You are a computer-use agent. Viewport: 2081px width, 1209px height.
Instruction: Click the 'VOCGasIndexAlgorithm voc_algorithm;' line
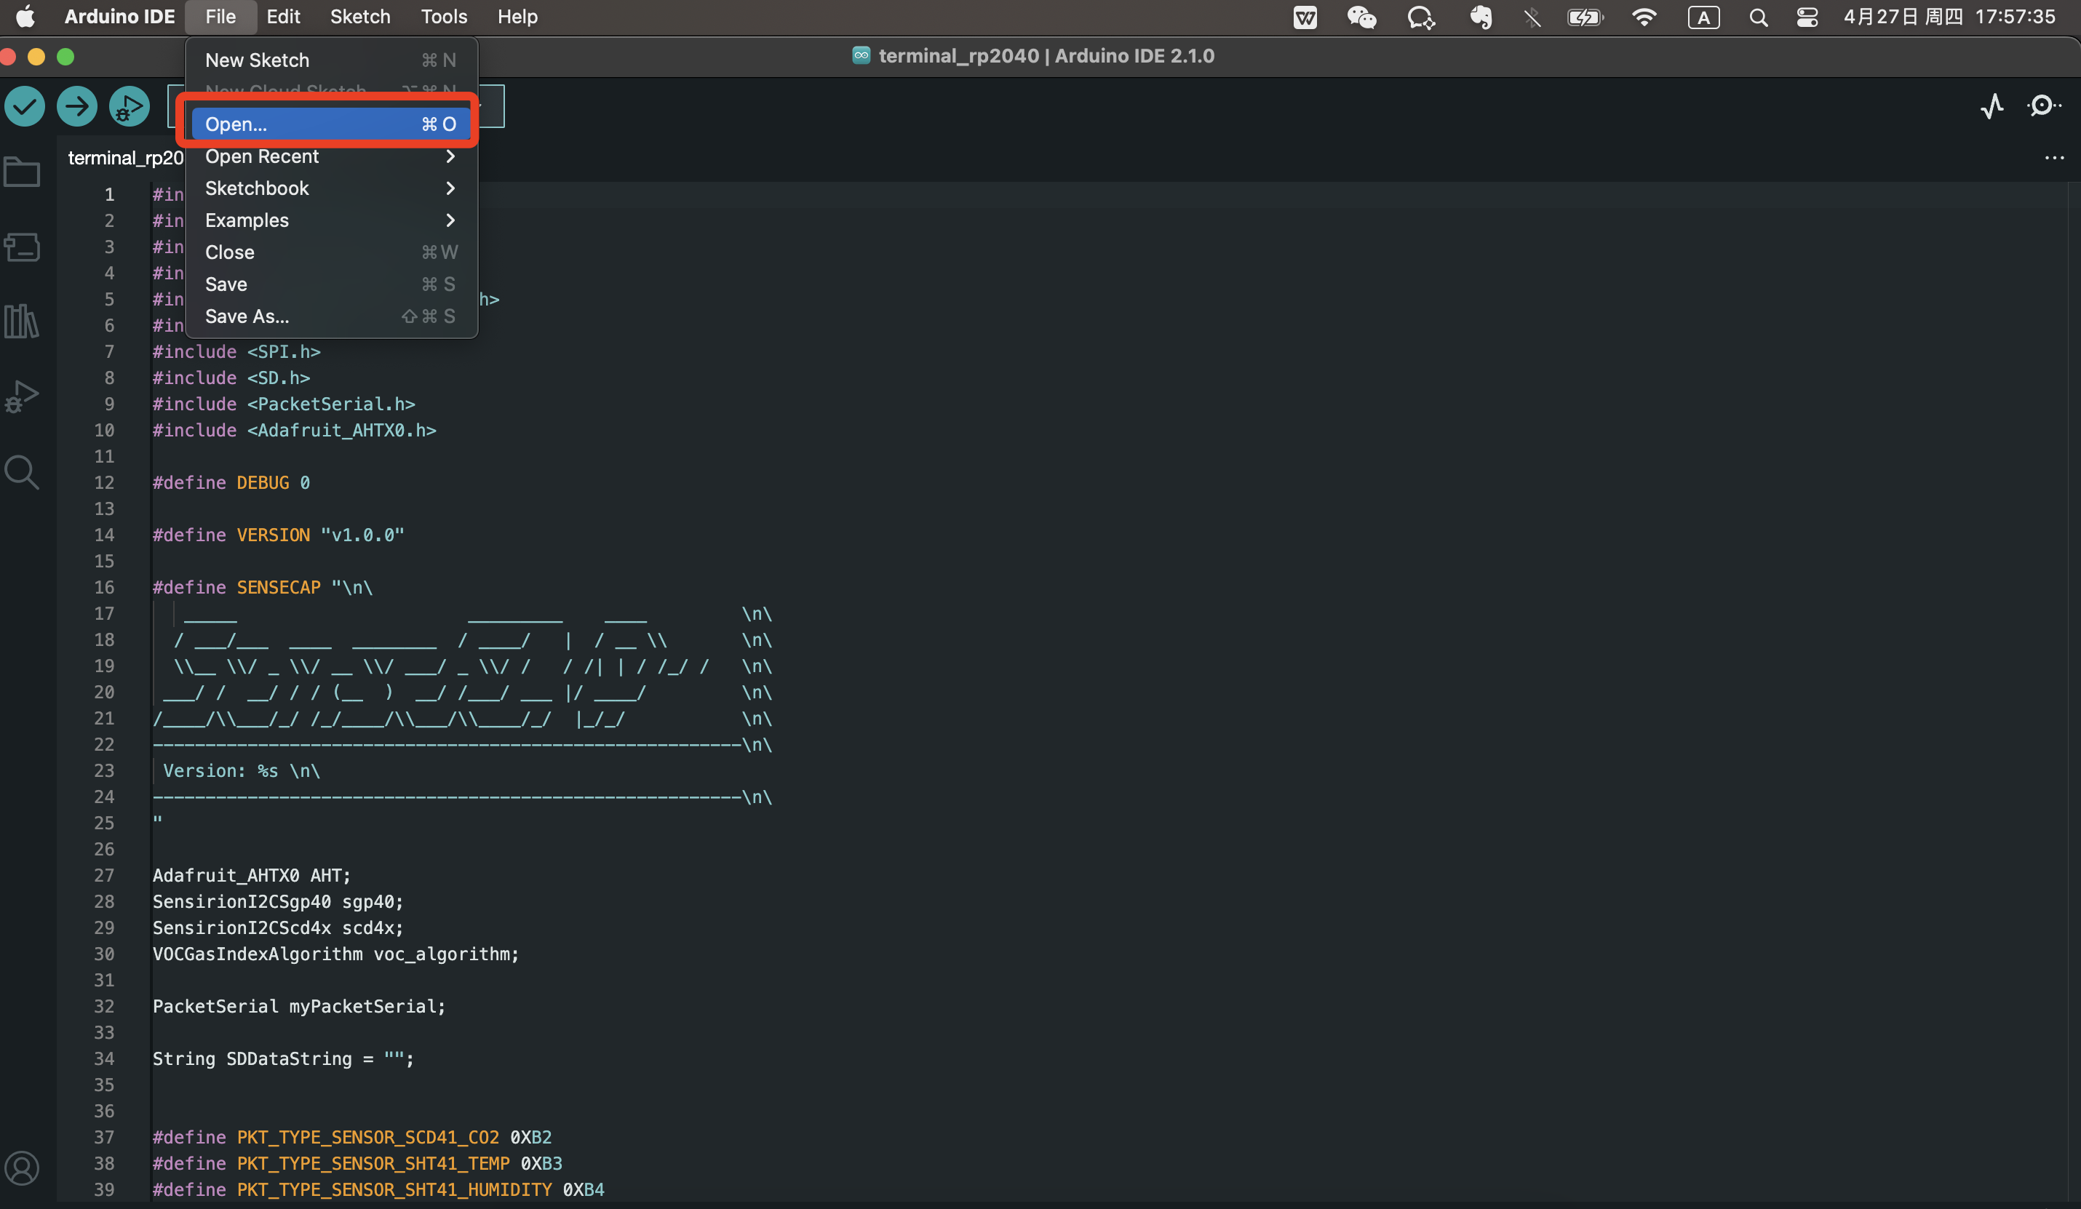[336, 954]
